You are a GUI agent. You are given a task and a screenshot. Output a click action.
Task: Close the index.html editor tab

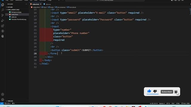pyautogui.click(x=41, y=4)
